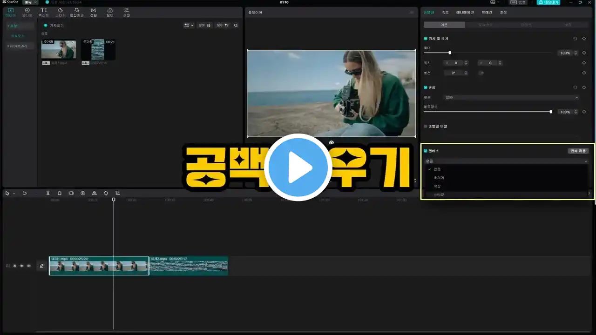The width and height of the screenshot is (596, 335).
Task: Toggle track visibility eye icon
Action: coord(21,266)
